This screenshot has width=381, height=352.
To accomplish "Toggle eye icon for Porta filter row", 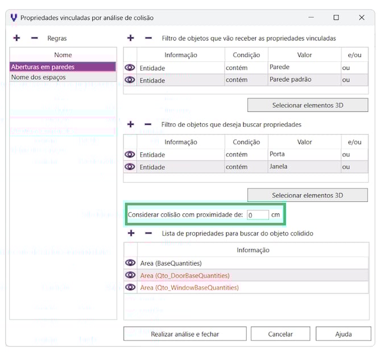I will (130, 155).
